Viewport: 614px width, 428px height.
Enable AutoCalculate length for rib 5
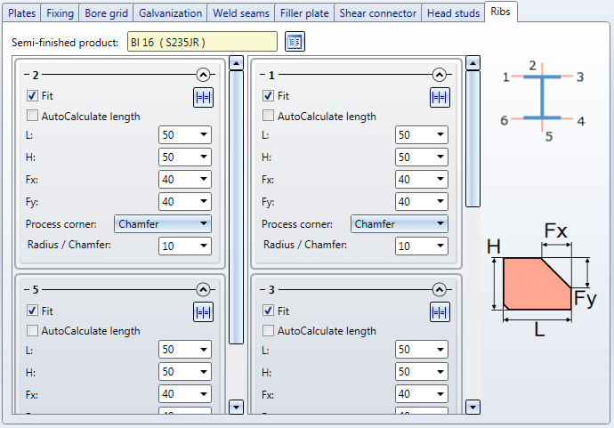[x=33, y=331]
